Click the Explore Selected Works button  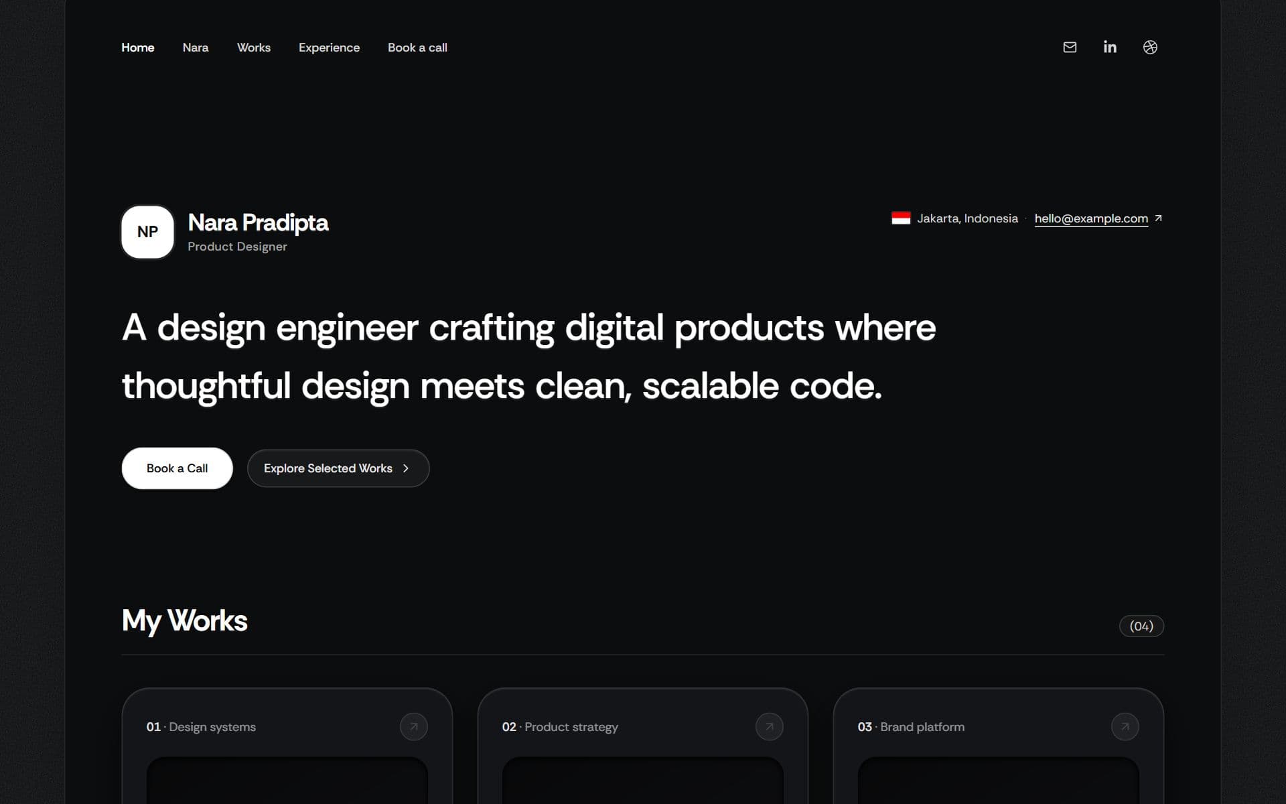click(x=338, y=468)
